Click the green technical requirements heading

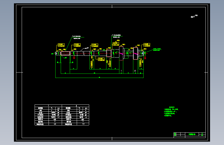tap(172, 107)
